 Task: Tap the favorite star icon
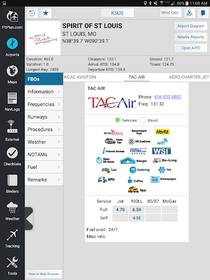[x=46, y=13]
